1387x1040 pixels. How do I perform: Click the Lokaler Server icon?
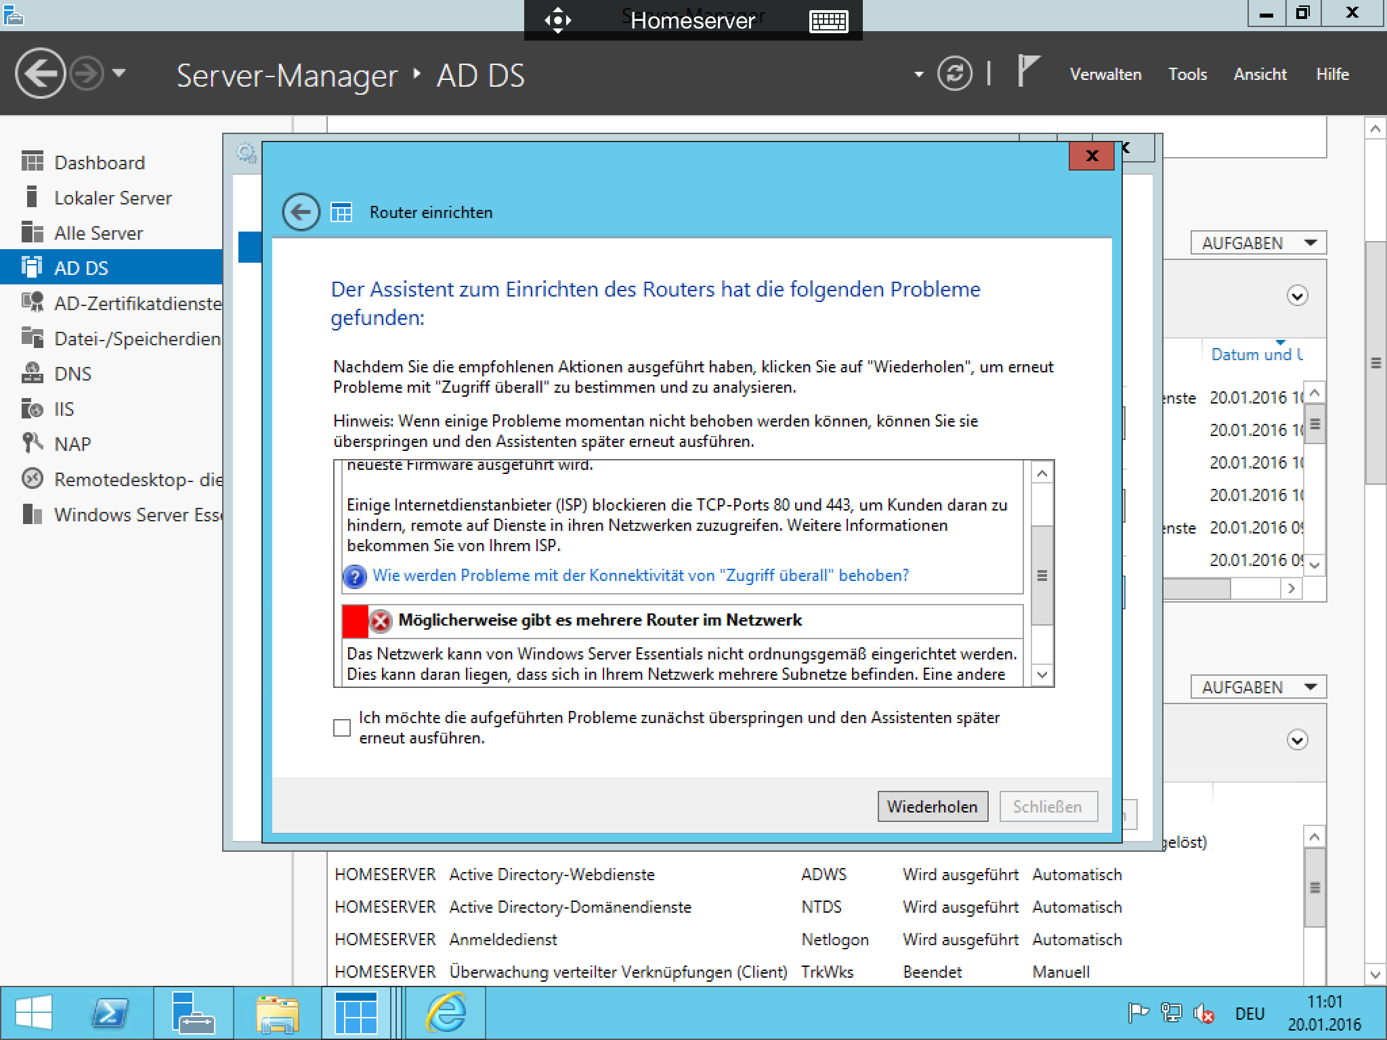(x=31, y=197)
